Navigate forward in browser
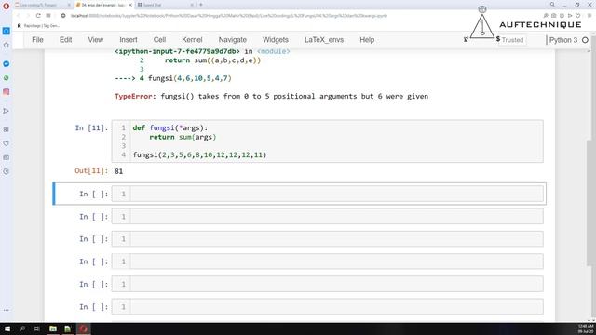This screenshot has height=335, width=596. click(28, 16)
